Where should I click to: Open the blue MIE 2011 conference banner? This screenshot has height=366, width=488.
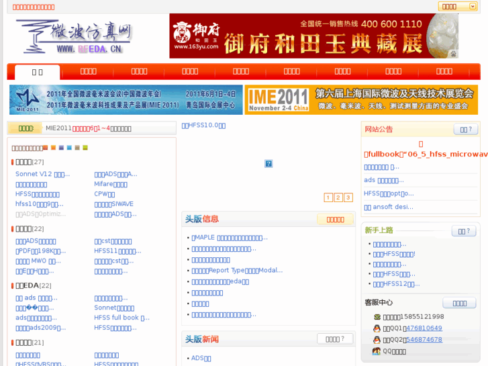pyautogui.click(x=126, y=99)
